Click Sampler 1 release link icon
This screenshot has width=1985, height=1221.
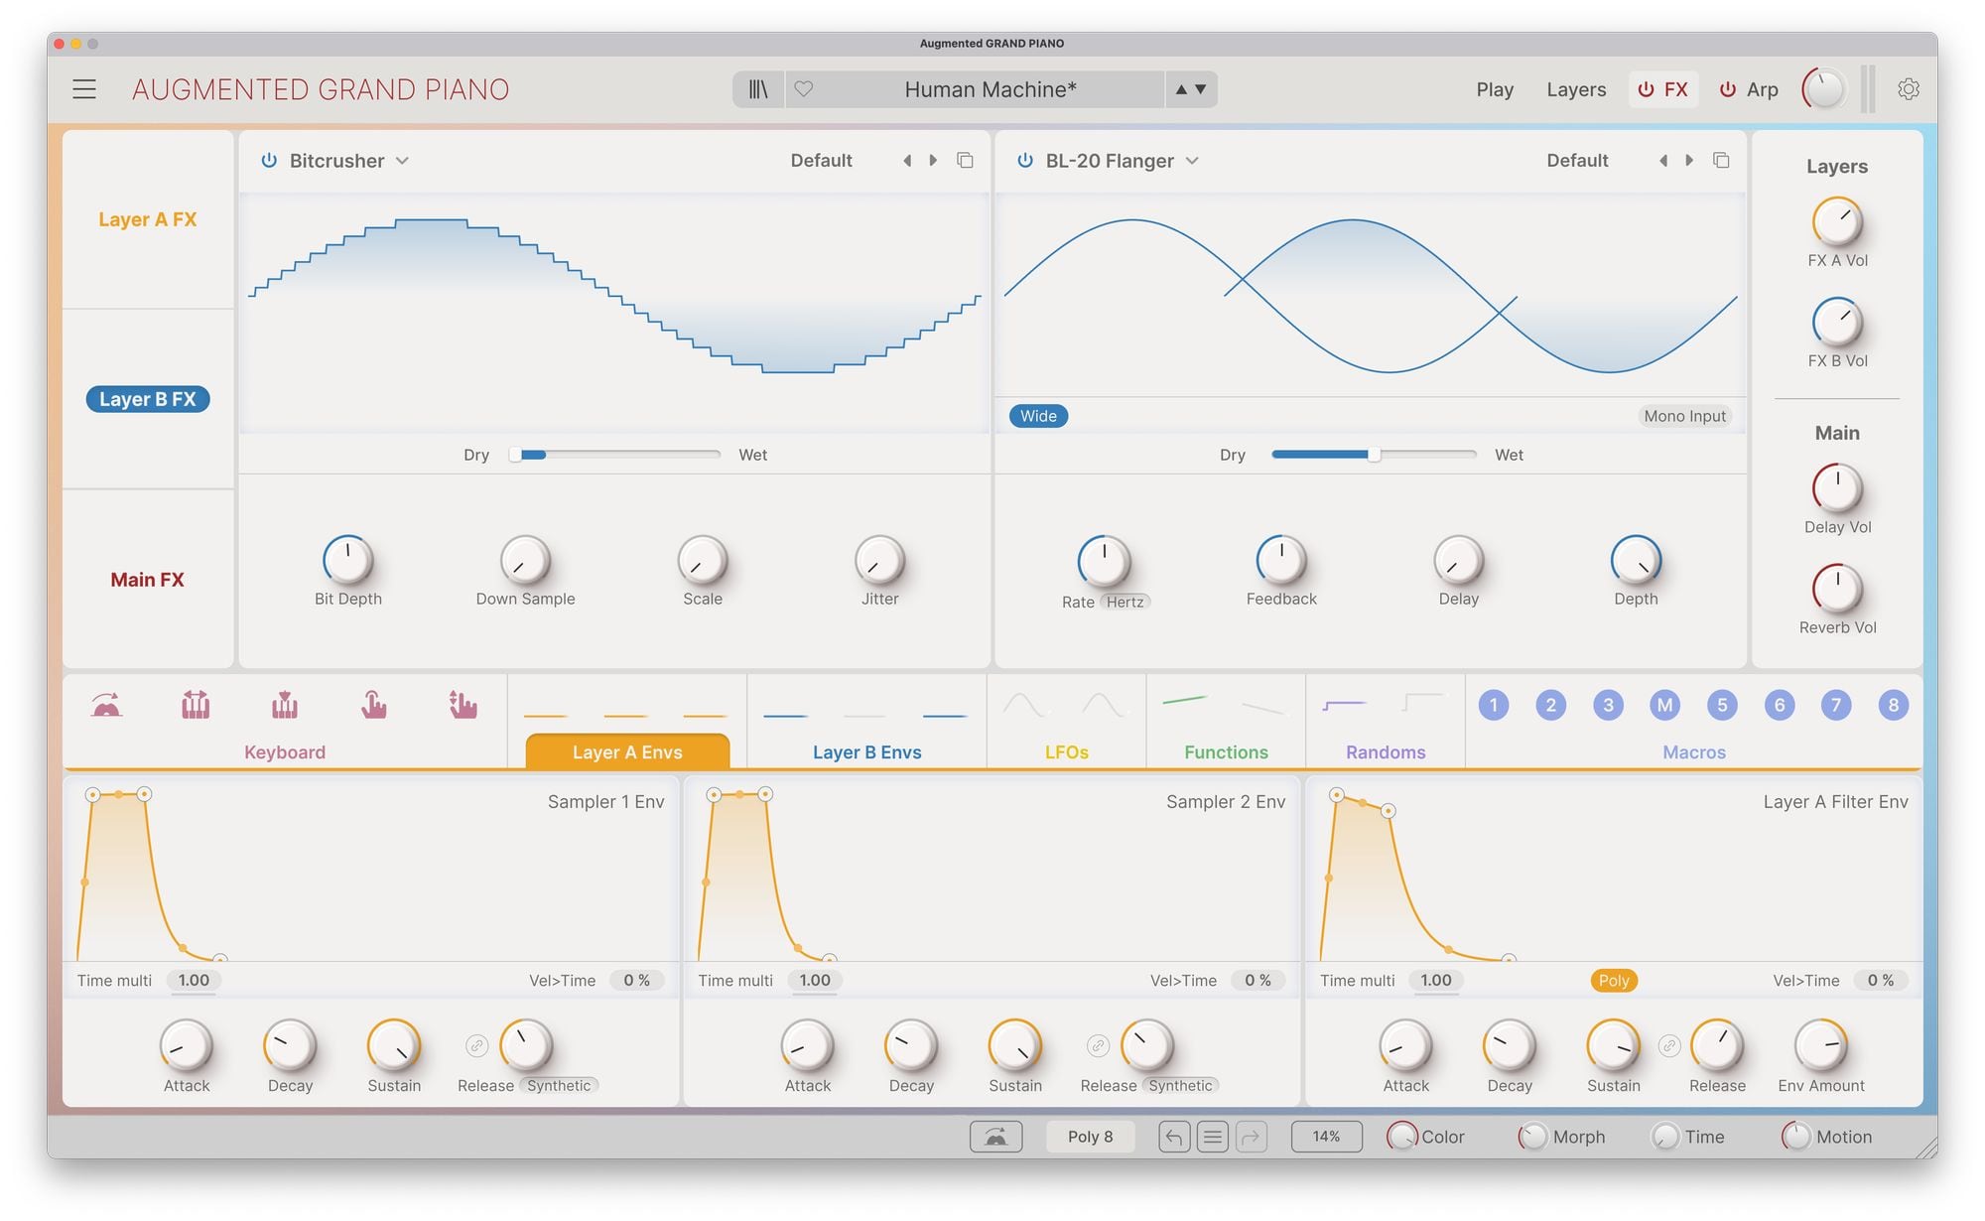pyautogui.click(x=476, y=1045)
